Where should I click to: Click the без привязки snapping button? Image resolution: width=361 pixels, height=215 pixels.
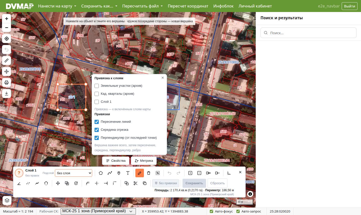166,183
